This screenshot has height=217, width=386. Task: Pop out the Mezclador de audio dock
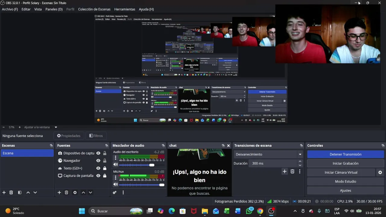click(163, 146)
